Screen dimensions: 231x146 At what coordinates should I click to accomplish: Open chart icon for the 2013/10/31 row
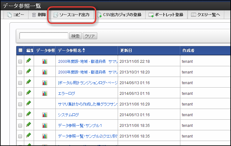(45, 72)
